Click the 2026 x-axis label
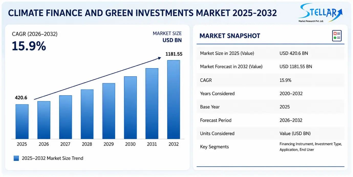The height and width of the screenshot is (177, 353). click(44, 144)
